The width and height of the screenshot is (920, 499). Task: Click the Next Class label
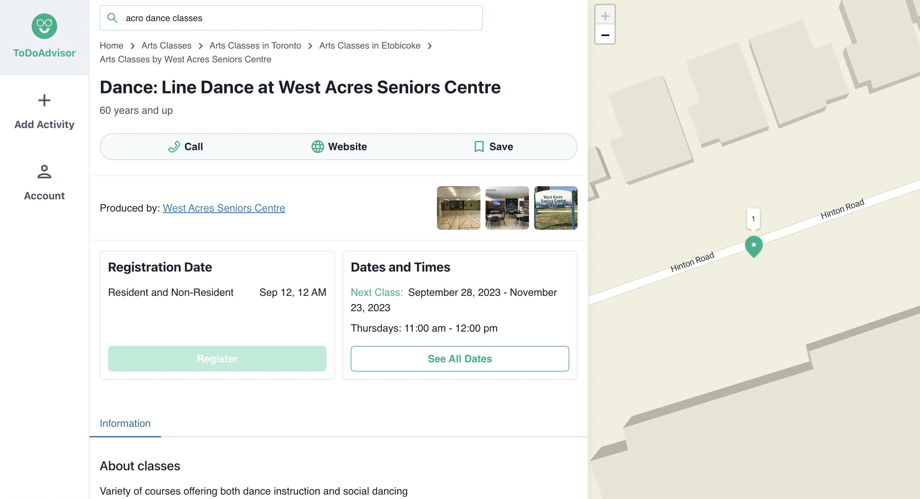coord(377,293)
